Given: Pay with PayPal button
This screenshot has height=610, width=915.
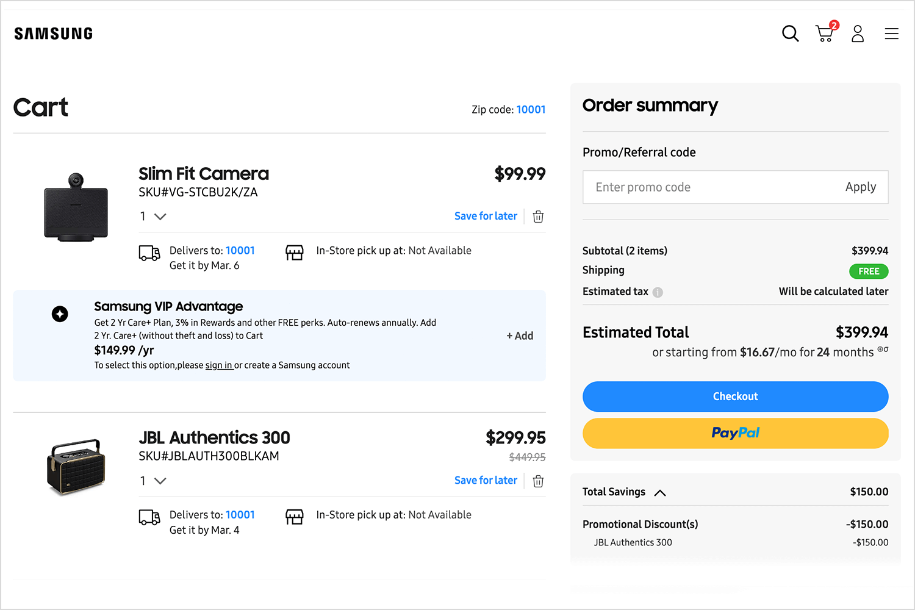Looking at the screenshot, I should pos(735,433).
